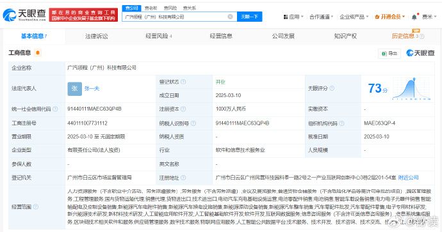
Task: Click company name 广汽领程（广州）科技有限公司 in table
Action: 102,68
